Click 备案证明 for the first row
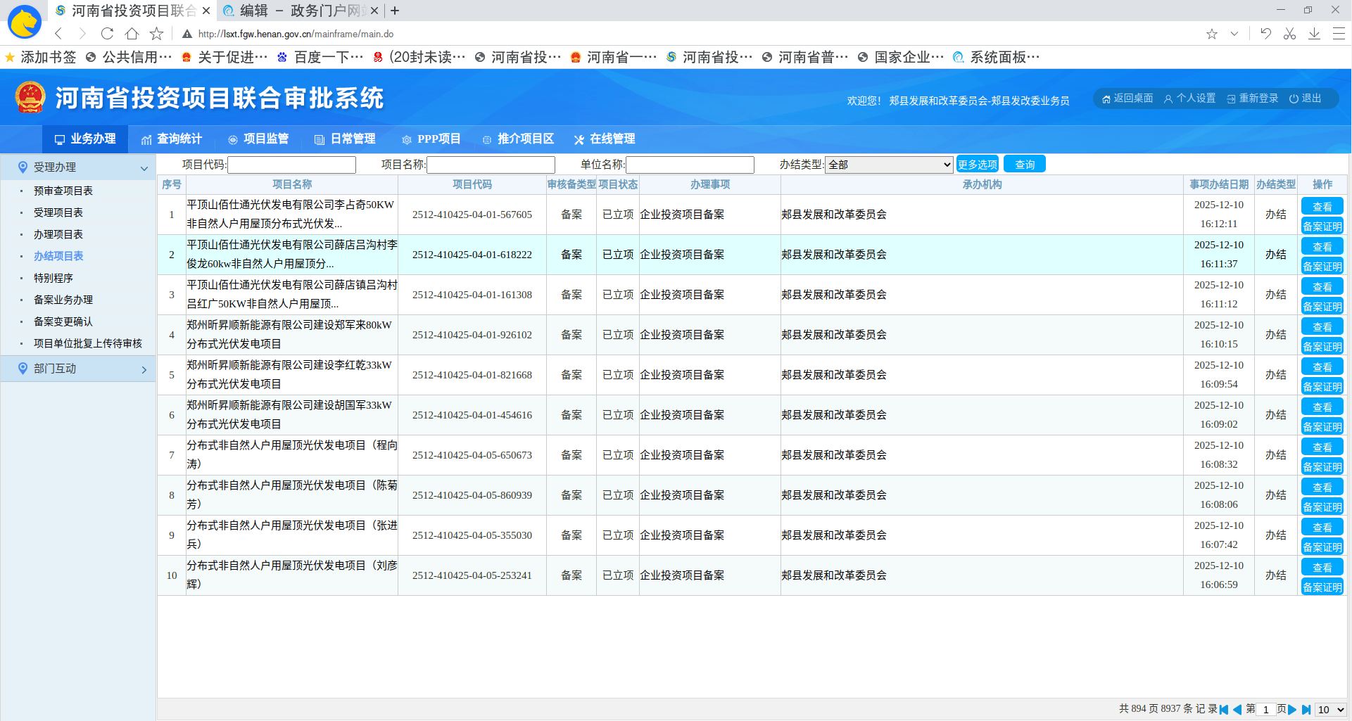This screenshot has height=721, width=1352. point(1322,226)
